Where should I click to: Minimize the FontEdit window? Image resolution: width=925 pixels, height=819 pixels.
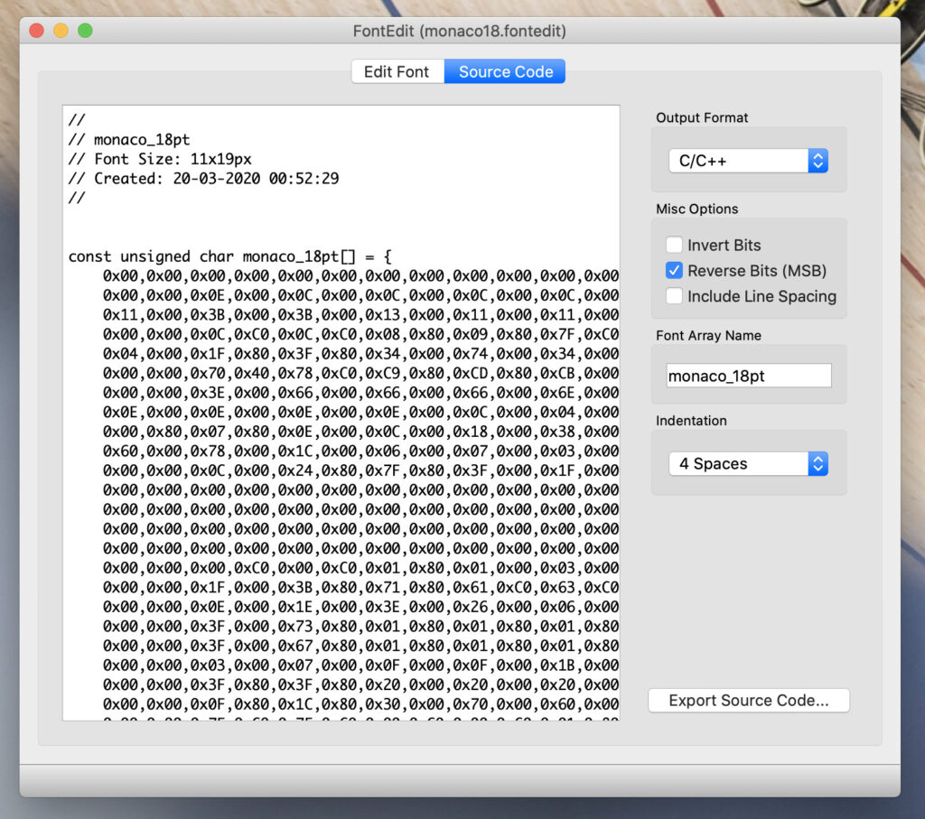pos(61,30)
